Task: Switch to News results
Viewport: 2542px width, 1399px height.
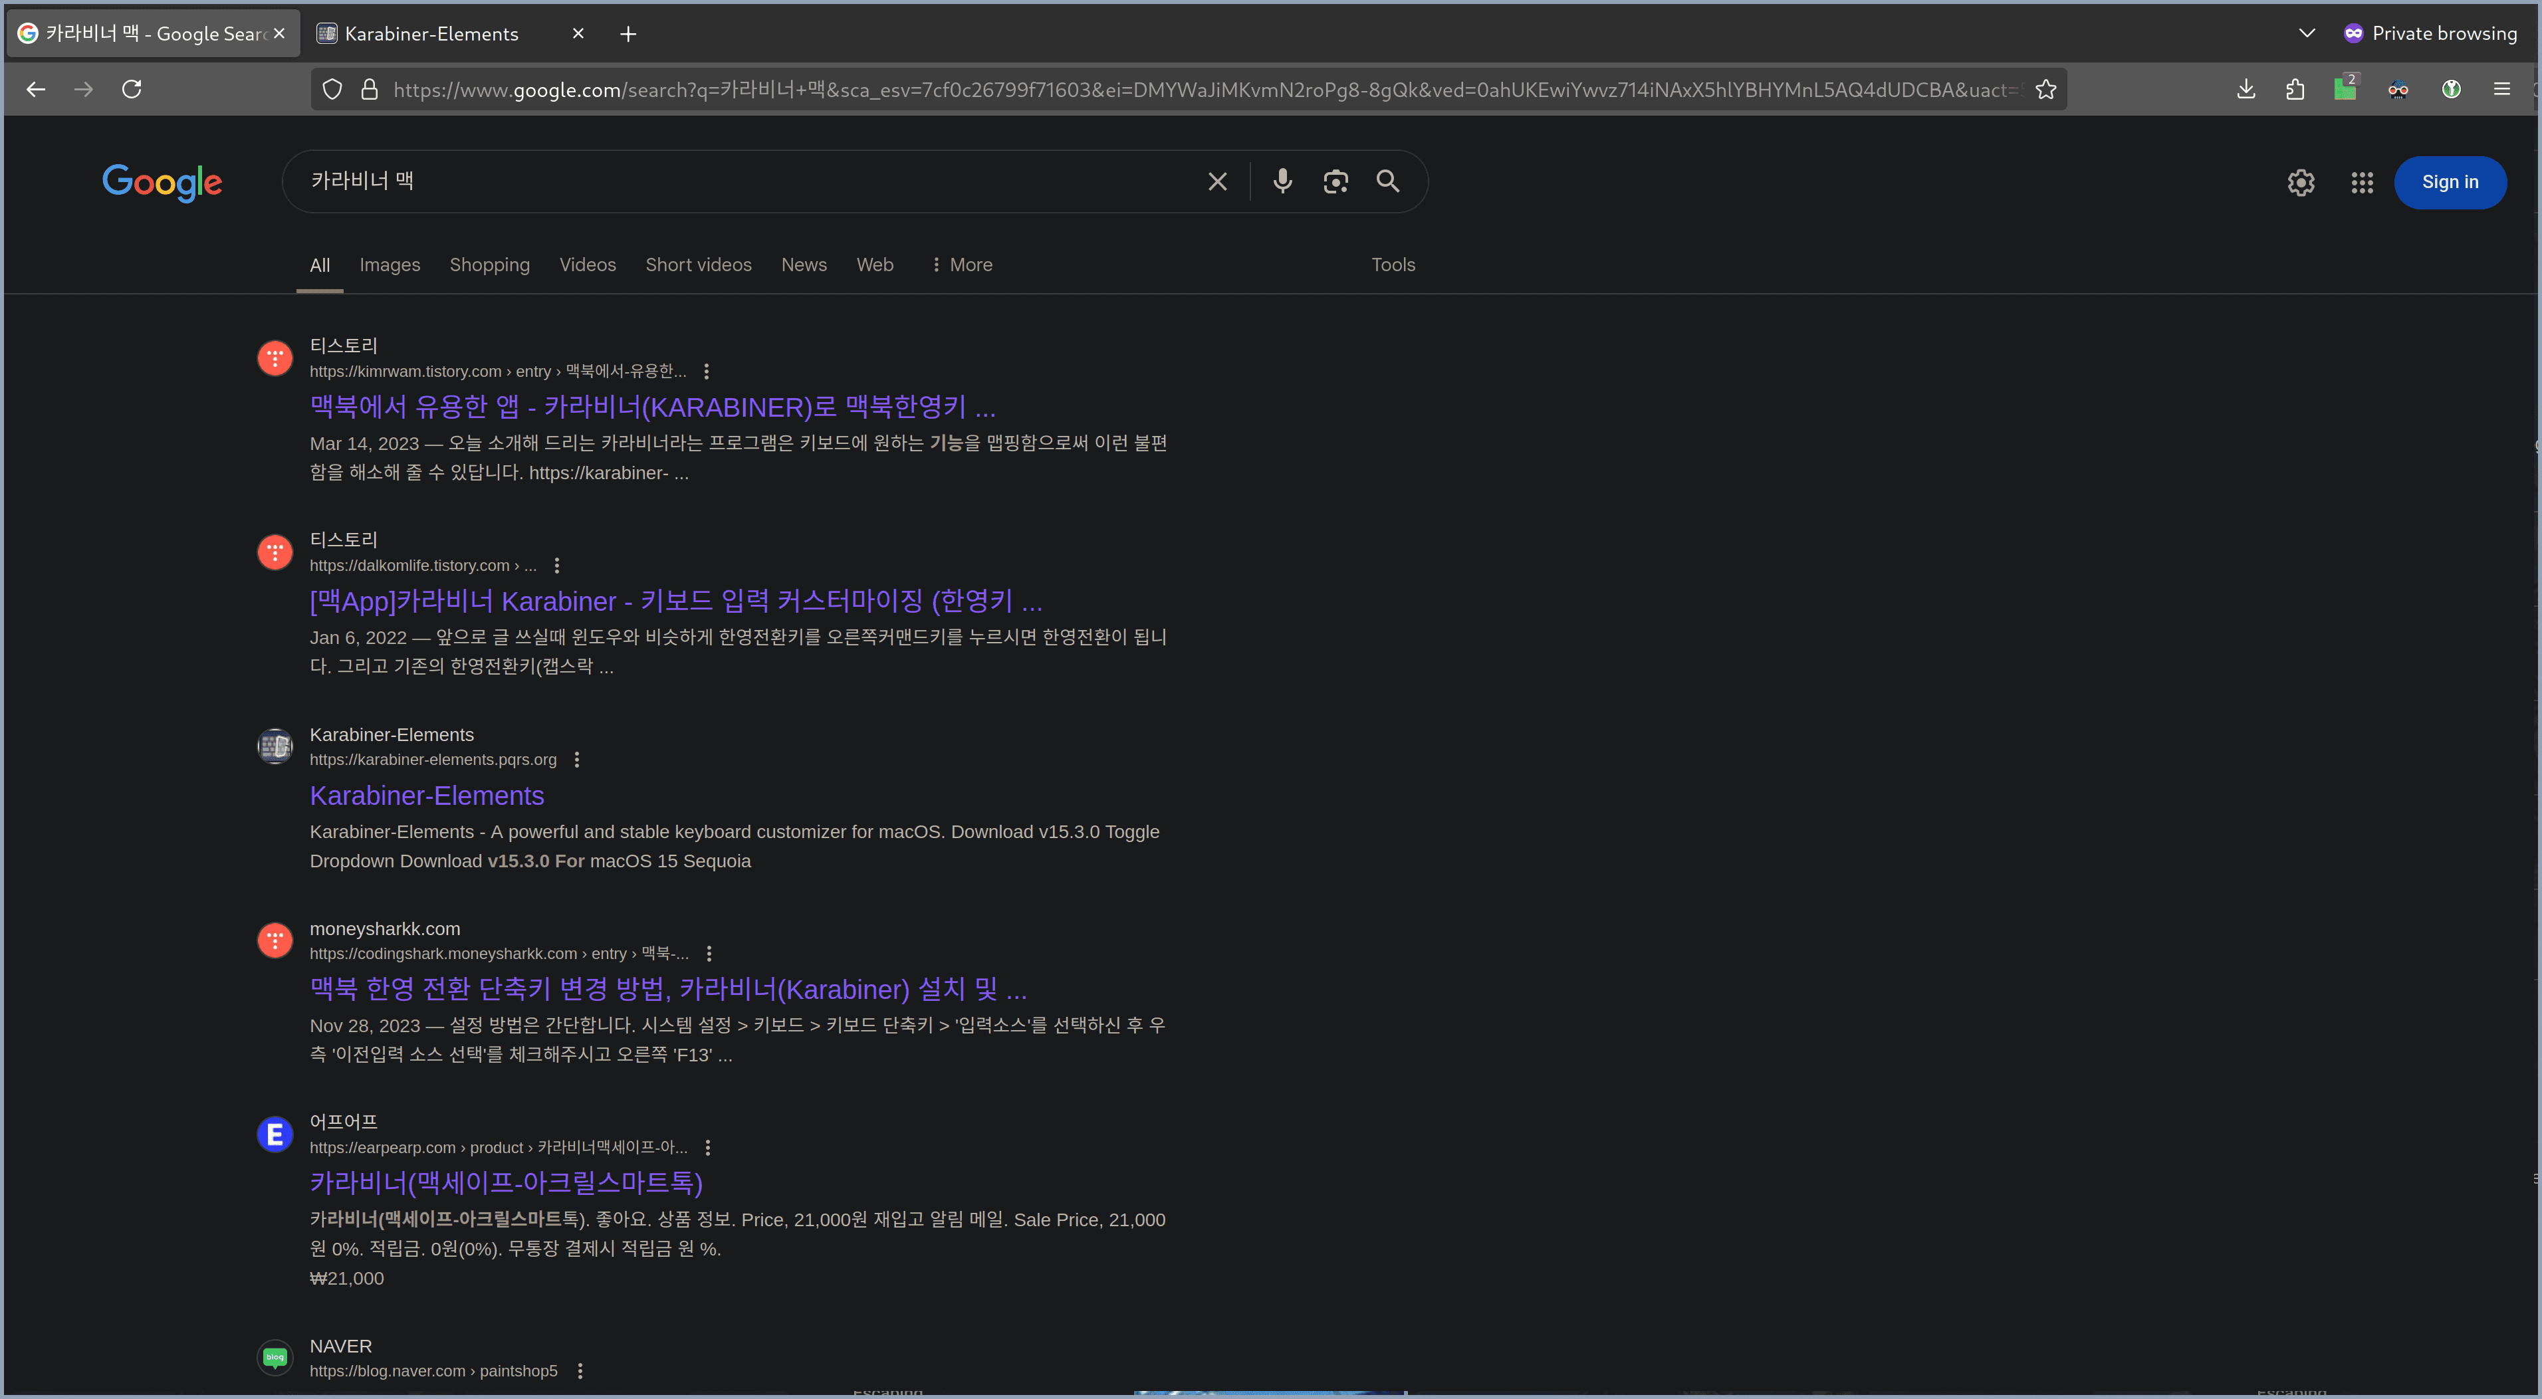Action: (804, 265)
